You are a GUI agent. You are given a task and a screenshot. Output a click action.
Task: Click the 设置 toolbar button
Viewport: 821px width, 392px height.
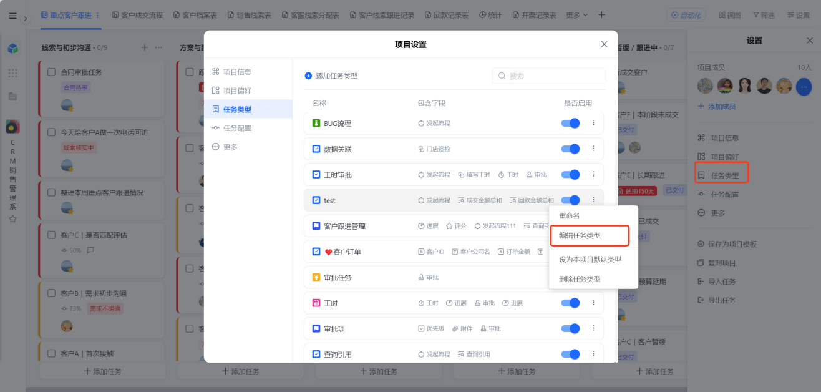[x=798, y=15]
